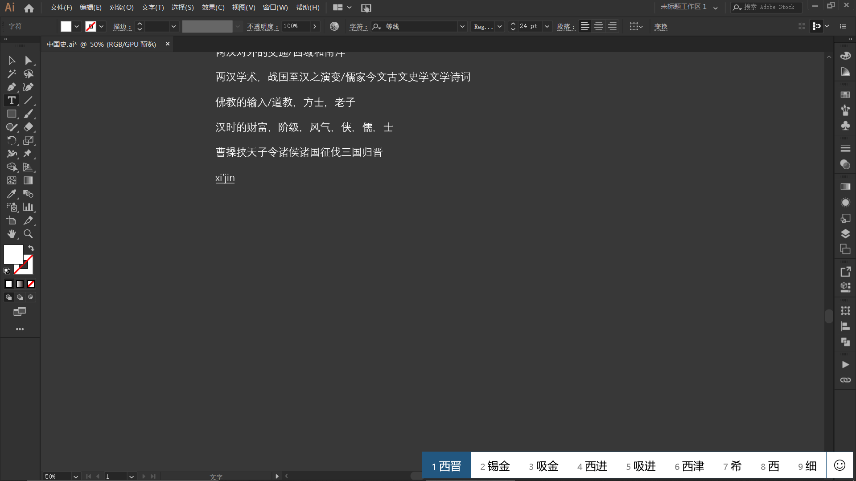Viewport: 856px width, 481px height.
Task: Click the 变换 transform link
Action: click(x=661, y=27)
